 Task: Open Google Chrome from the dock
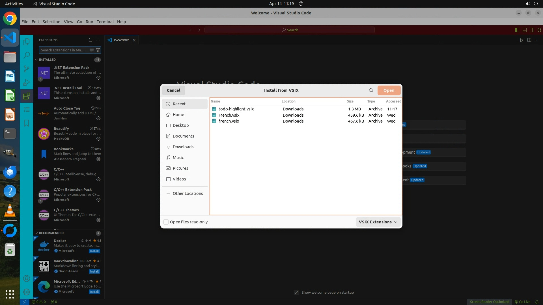tap(10, 19)
